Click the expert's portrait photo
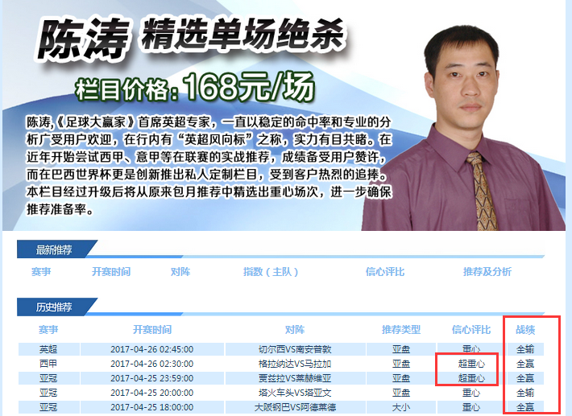This screenshot has height=416, width=572. tap(463, 127)
